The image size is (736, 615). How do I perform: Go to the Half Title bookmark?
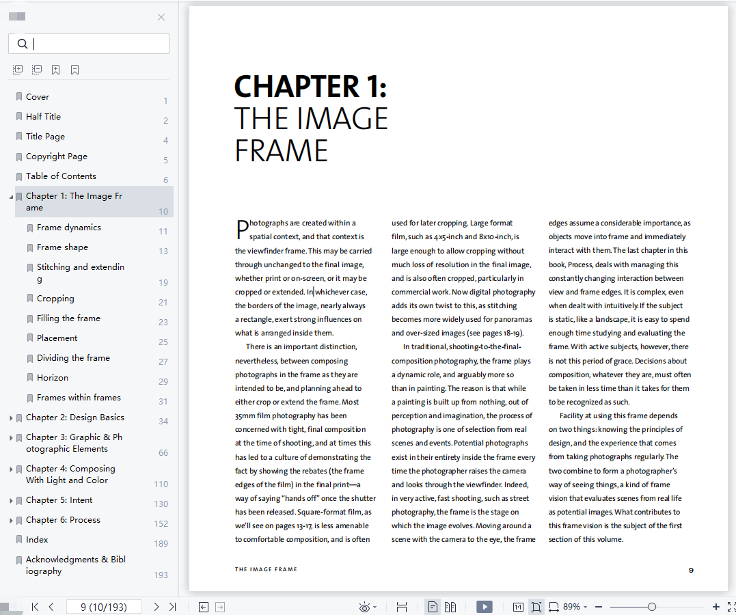coord(43,116)
